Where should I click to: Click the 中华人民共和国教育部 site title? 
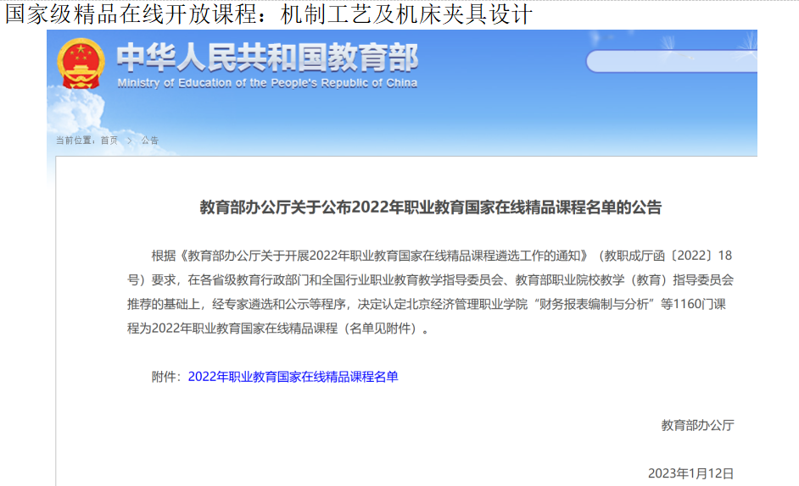pos(266,58)
